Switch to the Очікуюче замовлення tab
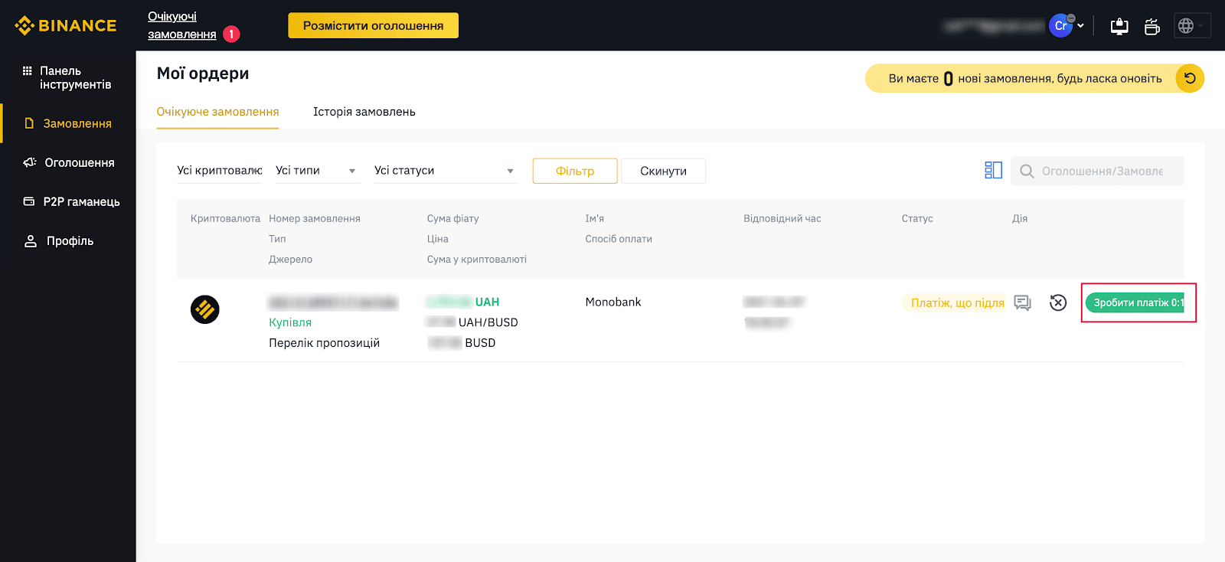Viewport: 1225px width, 562px height. click(x=217, y=112)
